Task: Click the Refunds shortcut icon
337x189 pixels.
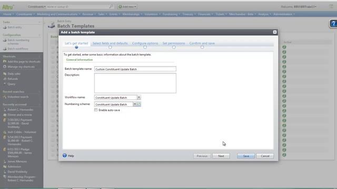Action: click(5, 79)
